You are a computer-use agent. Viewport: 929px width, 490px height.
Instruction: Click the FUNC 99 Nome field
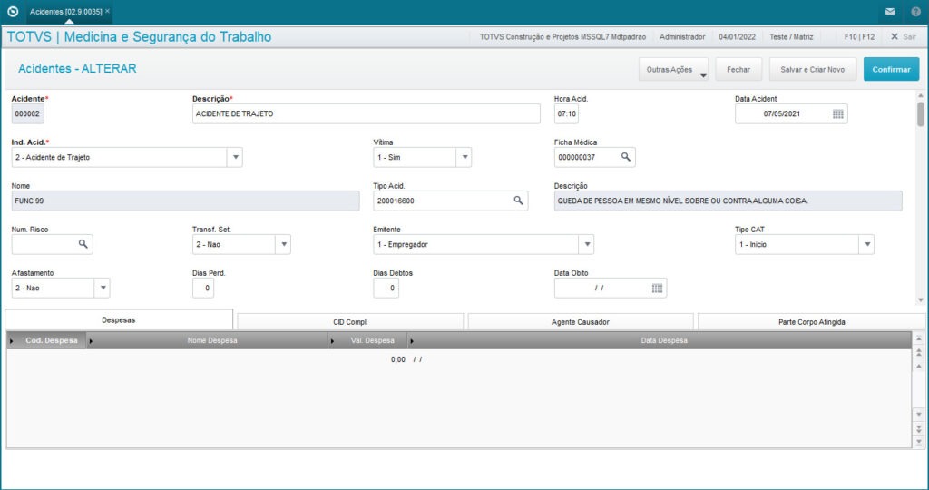click(x=185, y=201)
